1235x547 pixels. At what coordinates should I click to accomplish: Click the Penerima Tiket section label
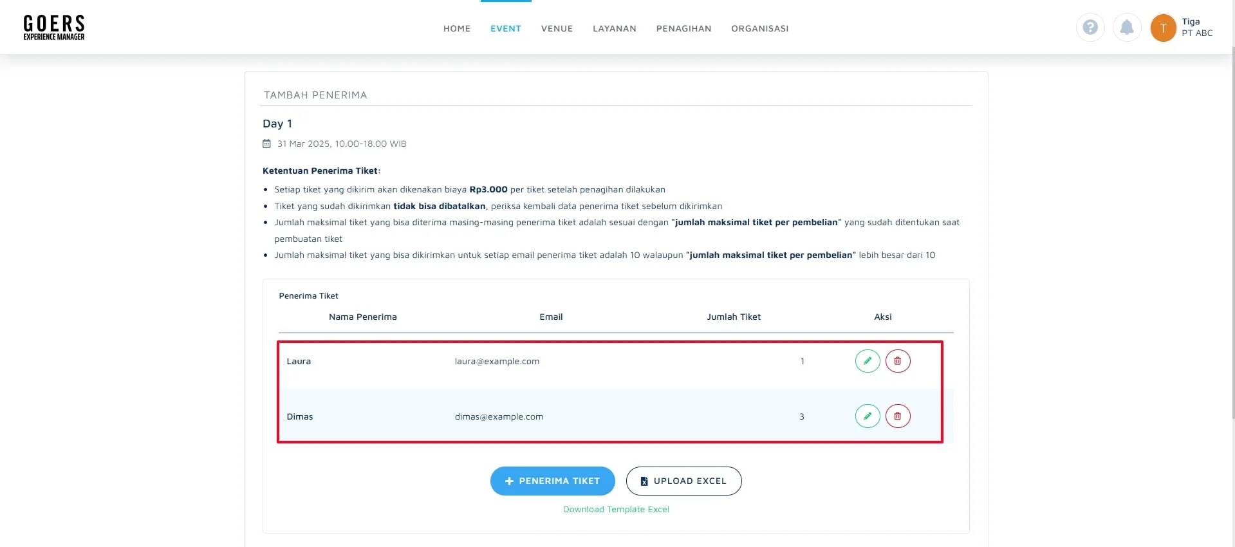coord(308,295)
